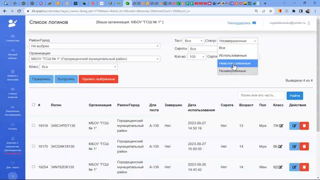Open the Сироты dropdown

pos(202,49)
